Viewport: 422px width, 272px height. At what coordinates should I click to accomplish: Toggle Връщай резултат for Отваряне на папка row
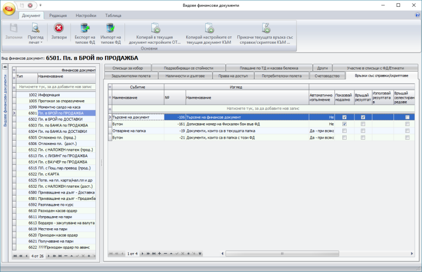[x=363, y=131]
